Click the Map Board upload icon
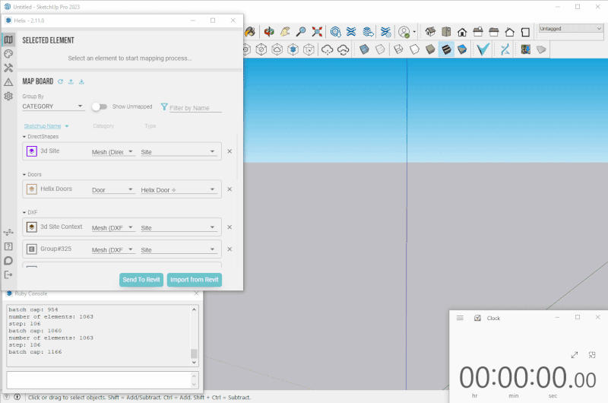This screenshot has height=403, width=608. point(71,81)
